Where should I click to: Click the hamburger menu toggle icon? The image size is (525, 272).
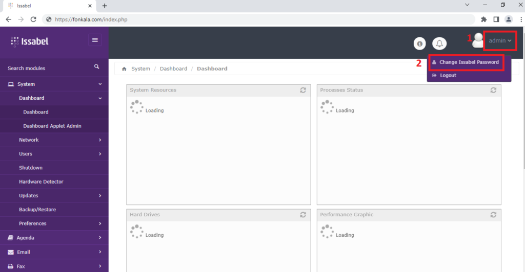(95, 40)
